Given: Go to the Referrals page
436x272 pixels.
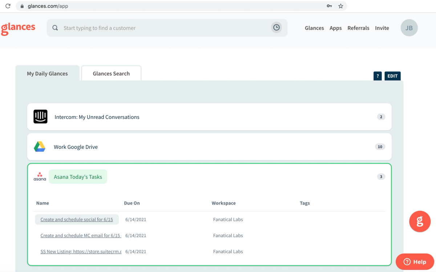Looking at the screenshot, I should point(358,28).
